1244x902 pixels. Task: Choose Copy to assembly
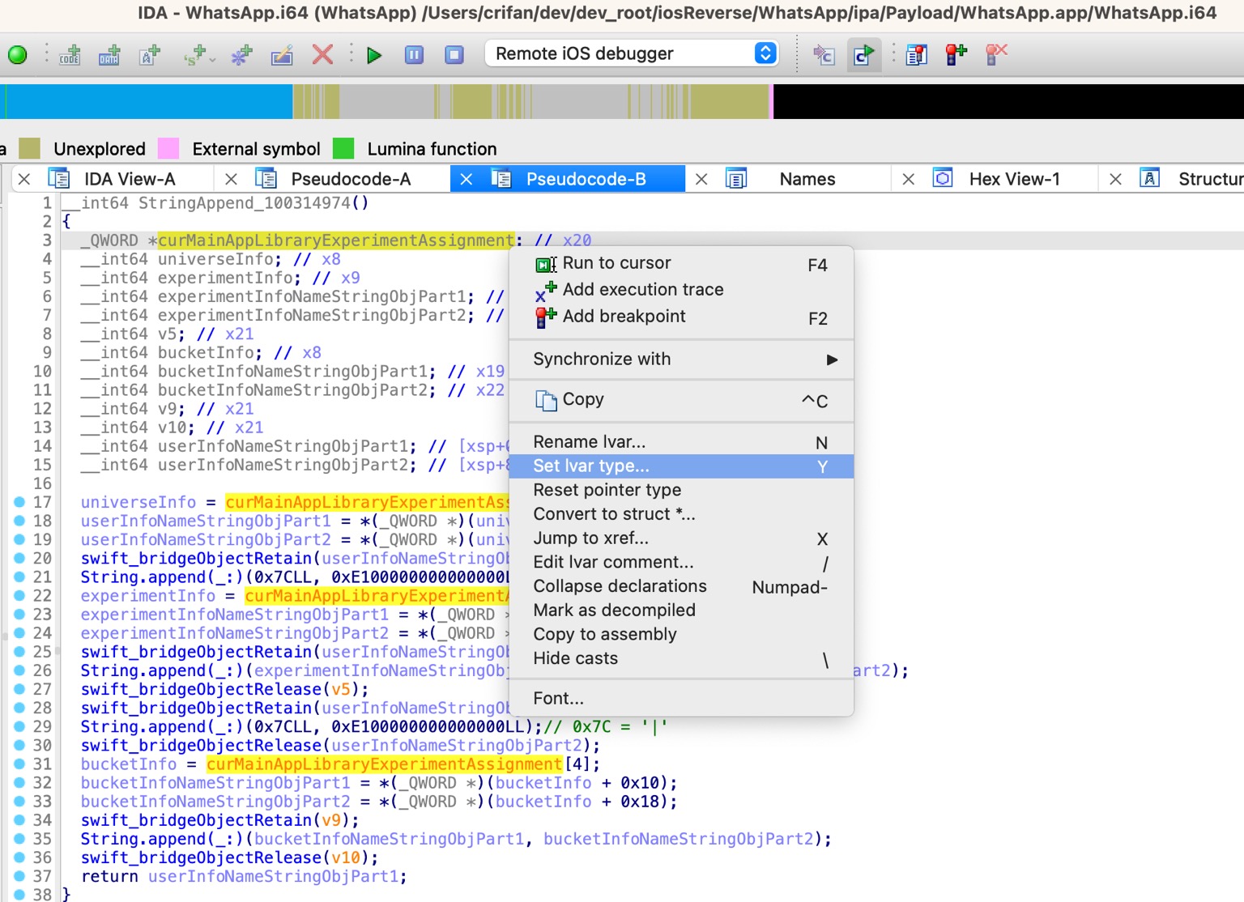click(681, 634)
